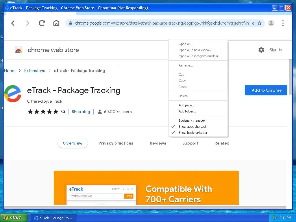Click the eTrack - Package Tracking heading

tap(74, 90)
